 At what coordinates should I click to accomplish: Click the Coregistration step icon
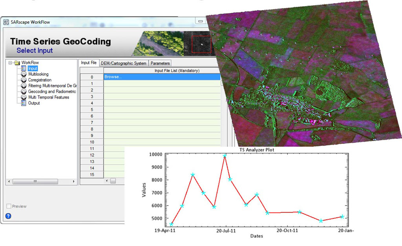coord(24,80)
